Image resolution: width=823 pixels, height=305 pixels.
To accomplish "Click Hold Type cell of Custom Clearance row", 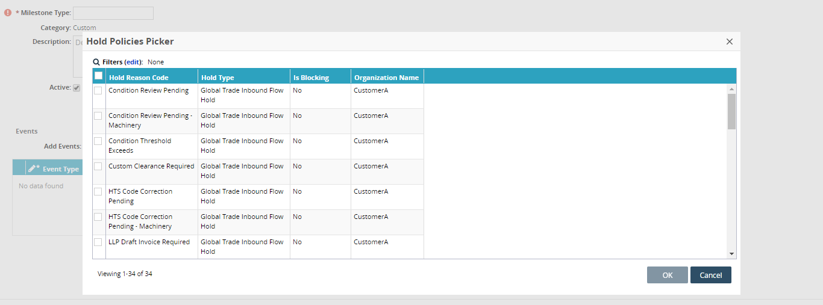I will 243,171.
